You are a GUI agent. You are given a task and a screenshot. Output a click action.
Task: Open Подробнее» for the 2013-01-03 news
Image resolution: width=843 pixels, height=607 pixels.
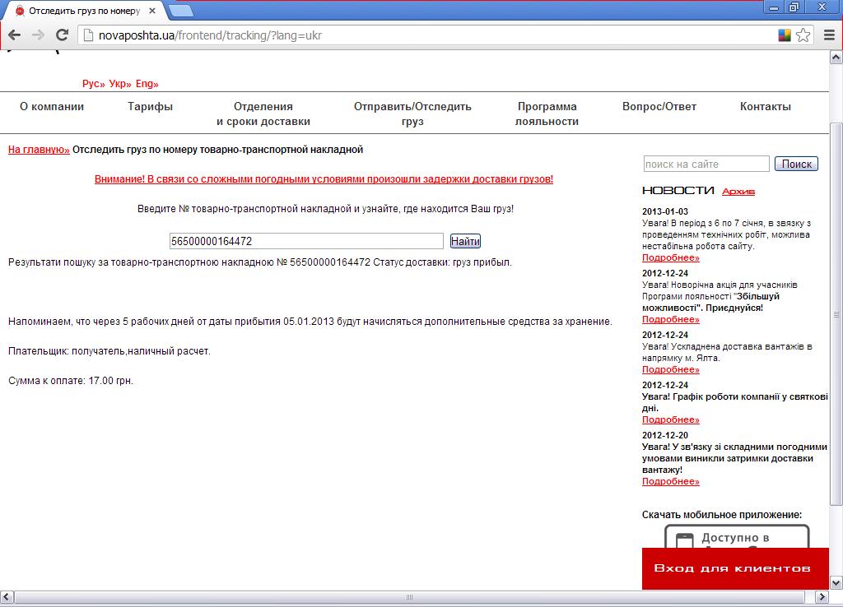tap(670, 257)
